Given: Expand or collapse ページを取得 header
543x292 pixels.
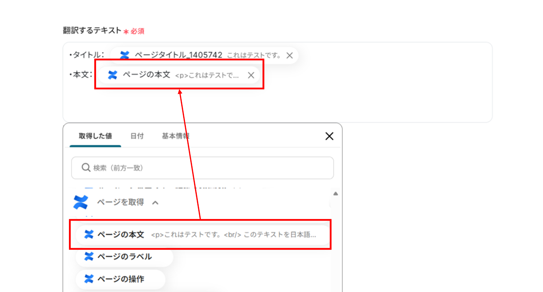Looking at the screenshot, I should pyautogui.click(x=120, y=202).
